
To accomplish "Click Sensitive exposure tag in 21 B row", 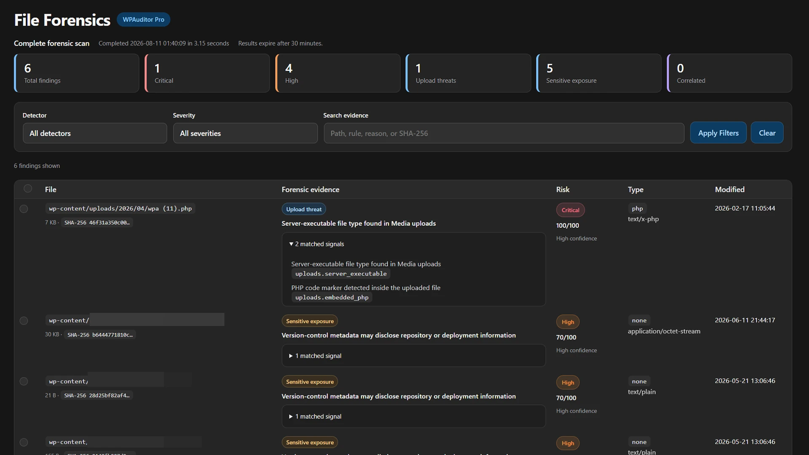I will tap(310, 382).
